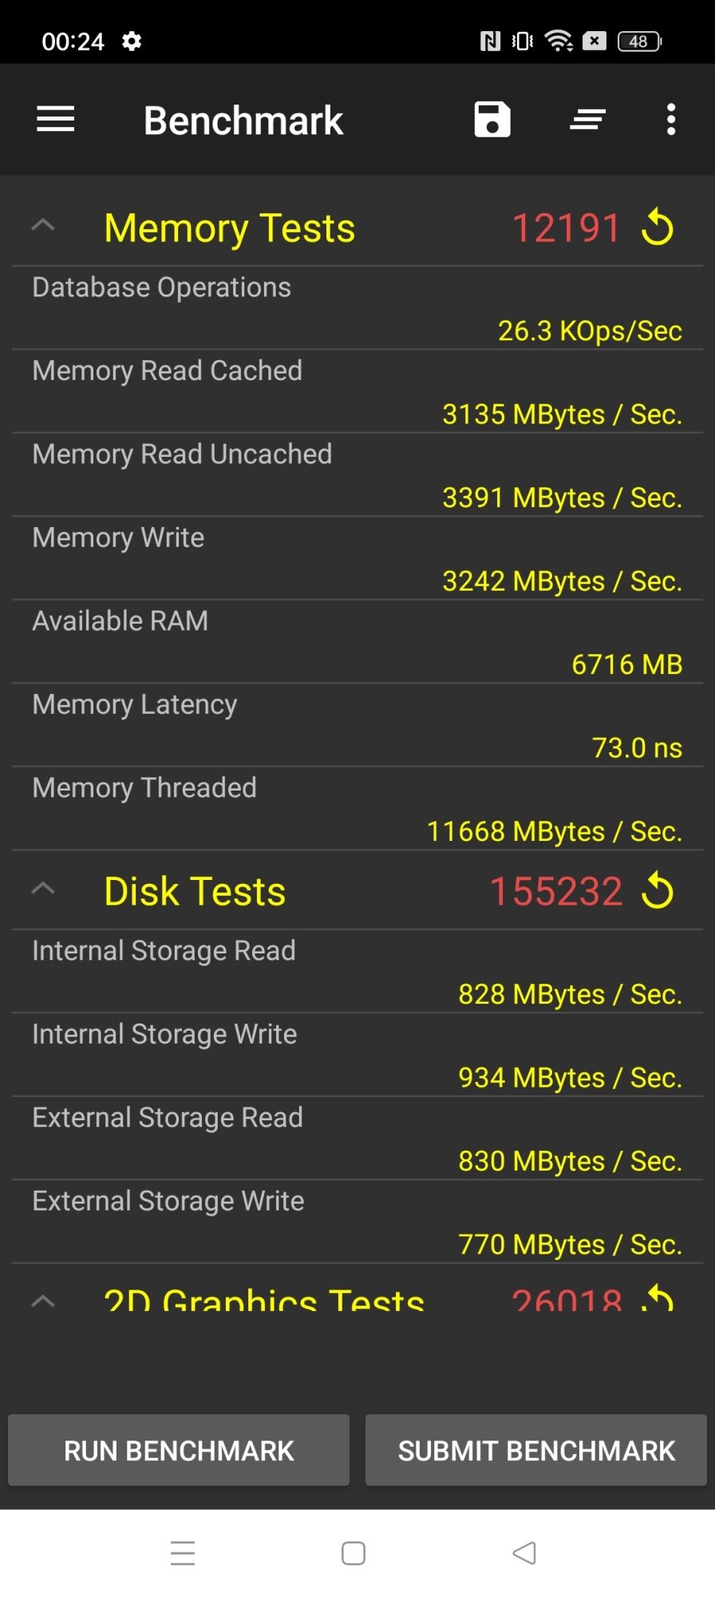Open the sort/filter lines icon
Screen dimensions: 715x1597
point(588,120)
